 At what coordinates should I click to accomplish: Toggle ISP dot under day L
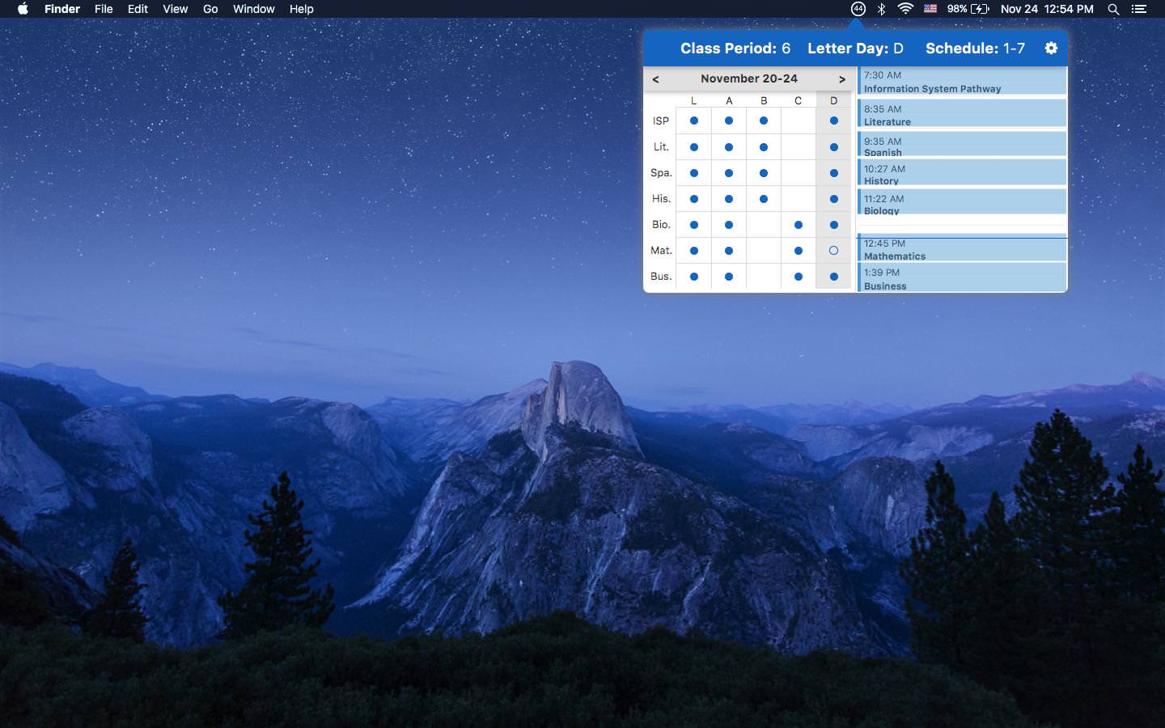[694, 121]
